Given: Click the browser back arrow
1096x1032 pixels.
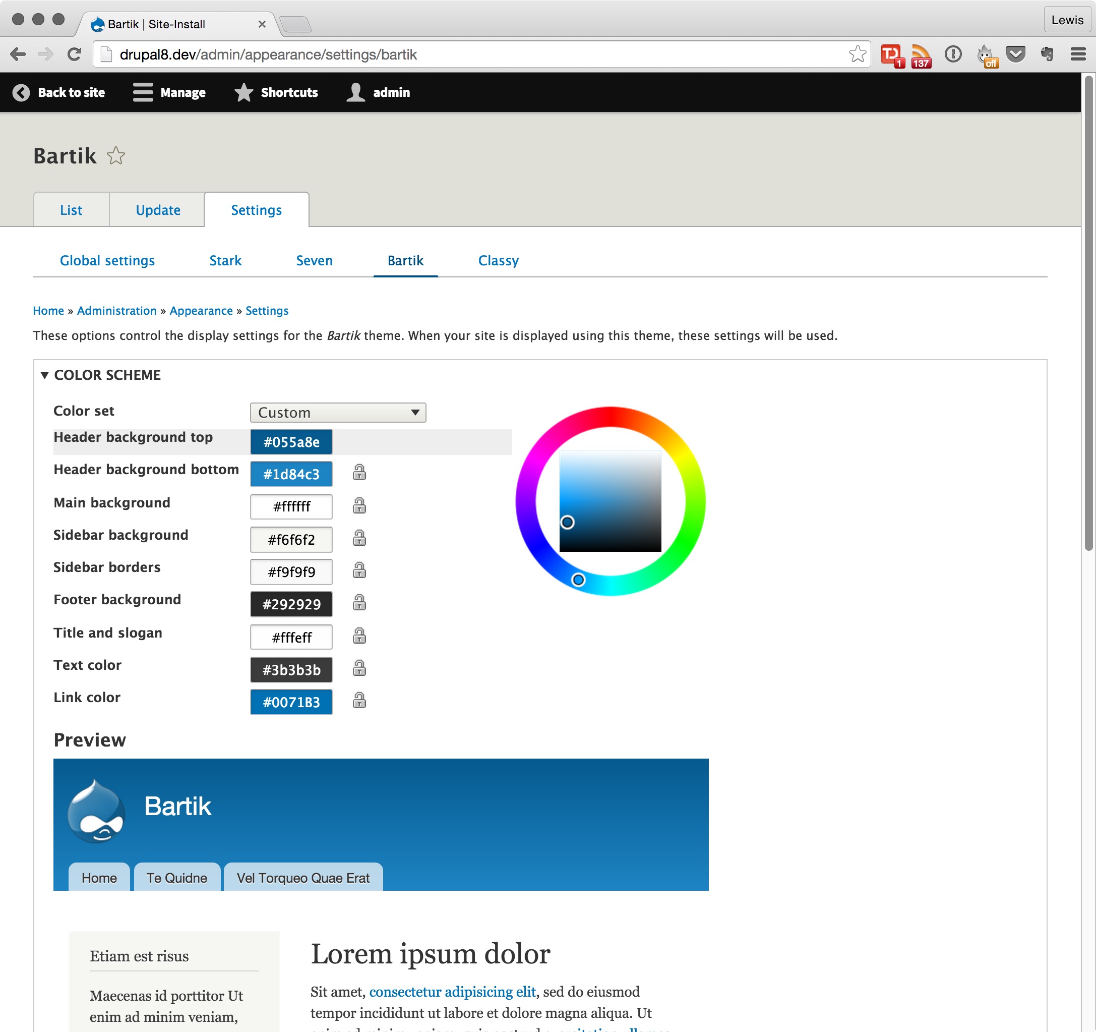Looking at the screenshot, I should click(18, 54).
